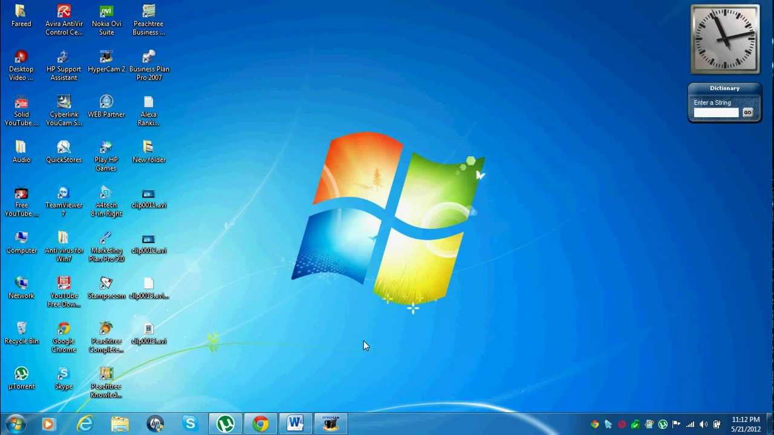Open the Fareed folder on desktop
The width and height of the screenshot is (774, 435).
pos(21,16)
